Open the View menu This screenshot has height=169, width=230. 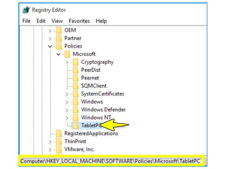tap(57, 21)
